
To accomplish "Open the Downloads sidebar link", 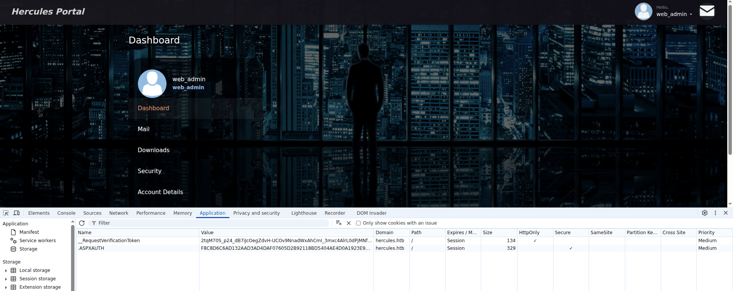I will (x=154, y=150).
